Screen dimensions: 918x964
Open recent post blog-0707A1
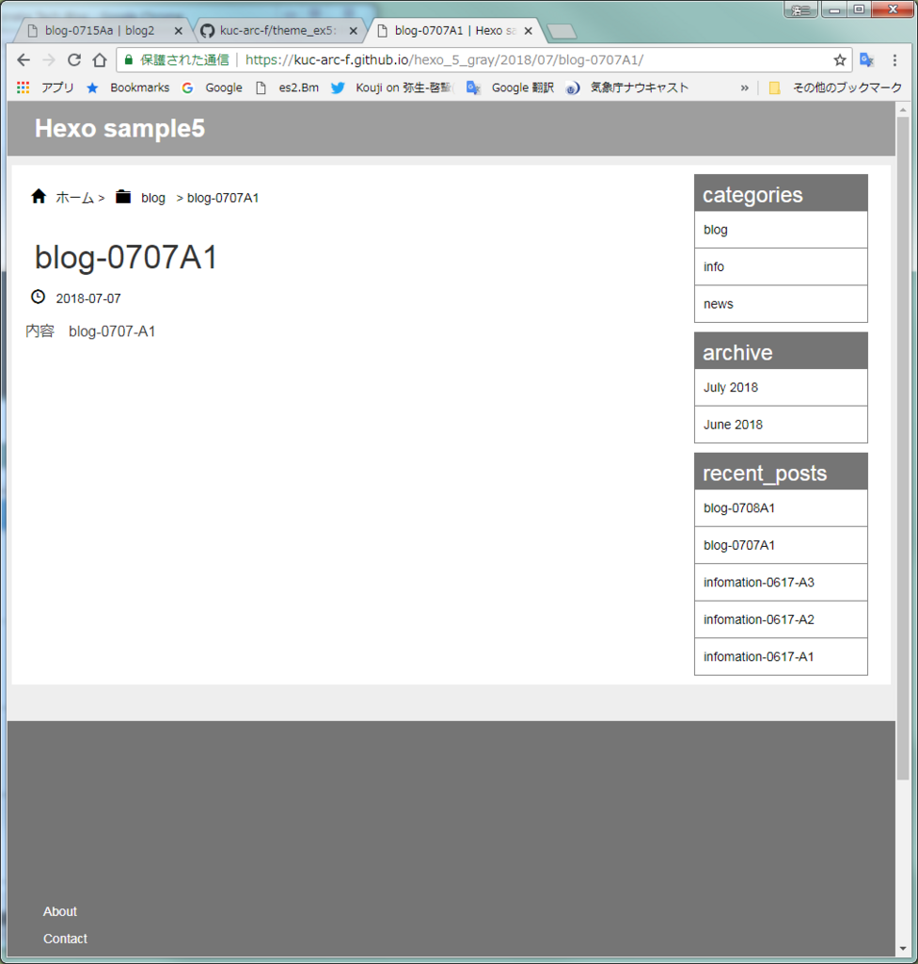(781, 545)
